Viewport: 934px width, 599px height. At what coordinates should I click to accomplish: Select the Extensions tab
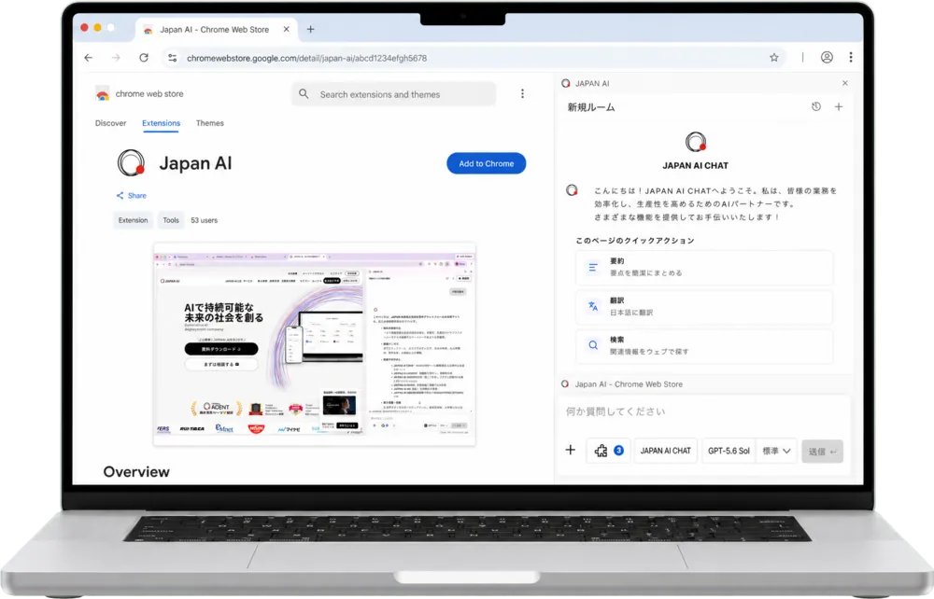[x=161, y=123]
